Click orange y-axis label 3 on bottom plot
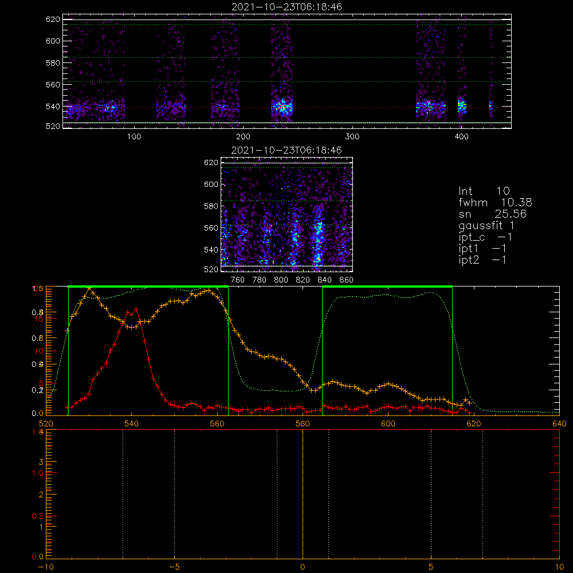 (x=41, y=462)
